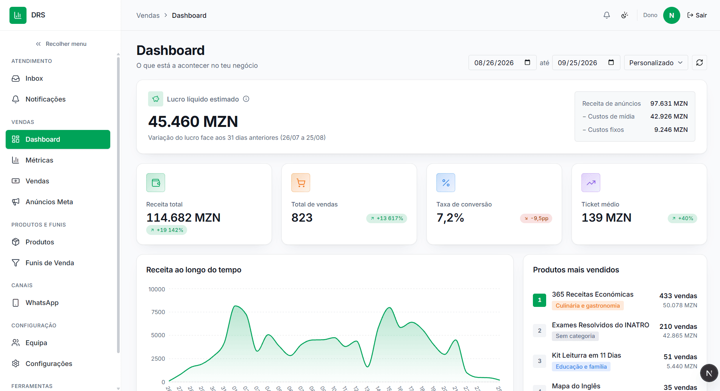Click the Ticket médio trend icon

point(591,183)
